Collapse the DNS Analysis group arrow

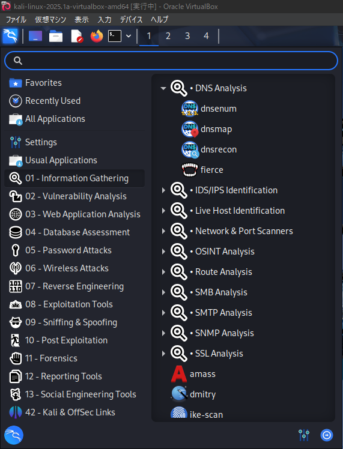[163, 88]
